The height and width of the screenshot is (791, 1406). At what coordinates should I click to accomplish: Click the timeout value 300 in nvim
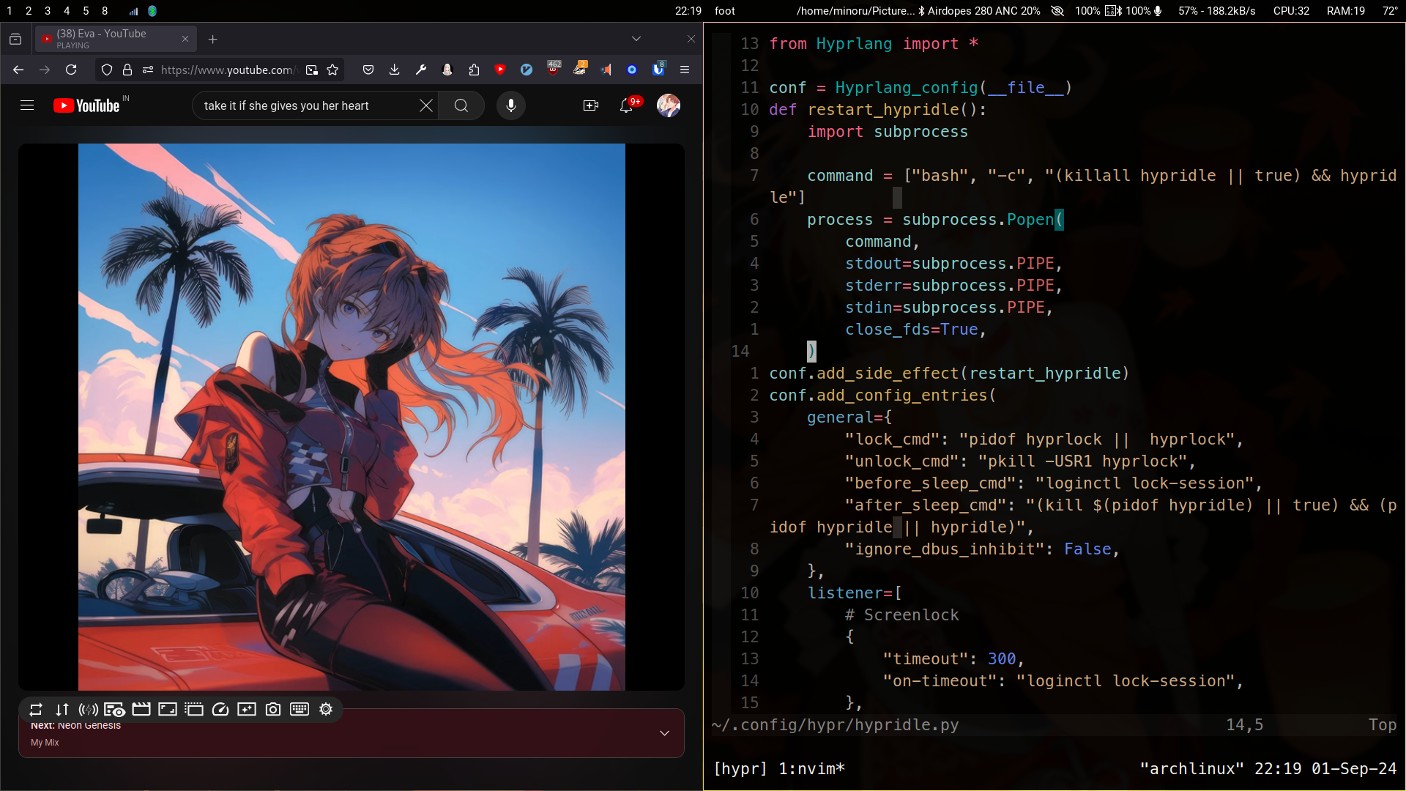1002,658
